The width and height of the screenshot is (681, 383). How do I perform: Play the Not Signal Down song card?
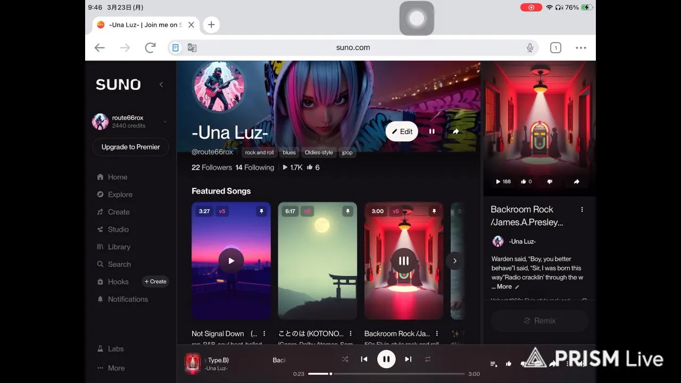pos(231,261)
